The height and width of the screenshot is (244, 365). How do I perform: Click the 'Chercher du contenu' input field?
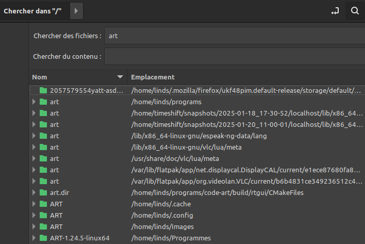232,56
